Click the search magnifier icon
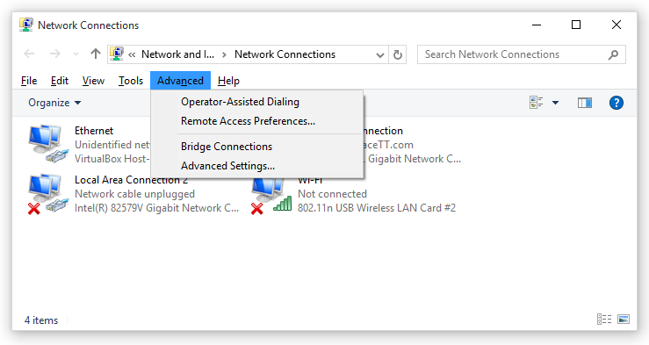The height and width of the screenshot is (345, 649). tap(613, 54)
